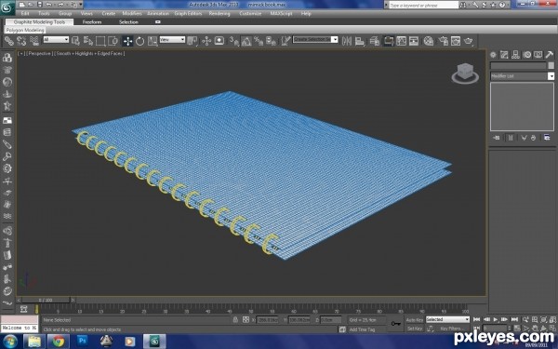The image size is (558, 349).
Task: Click the Edit Named Selection Sets icon
Action: [x=286, y=41]
